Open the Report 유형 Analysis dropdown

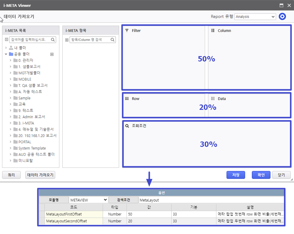tap(255, 17)
